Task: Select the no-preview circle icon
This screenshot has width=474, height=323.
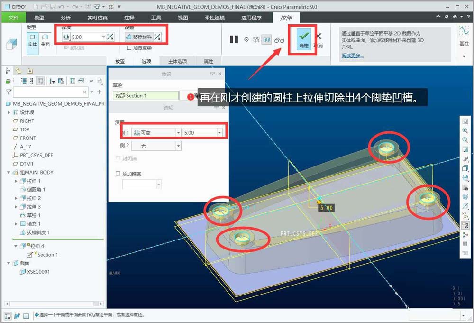Action: point(246,39)
